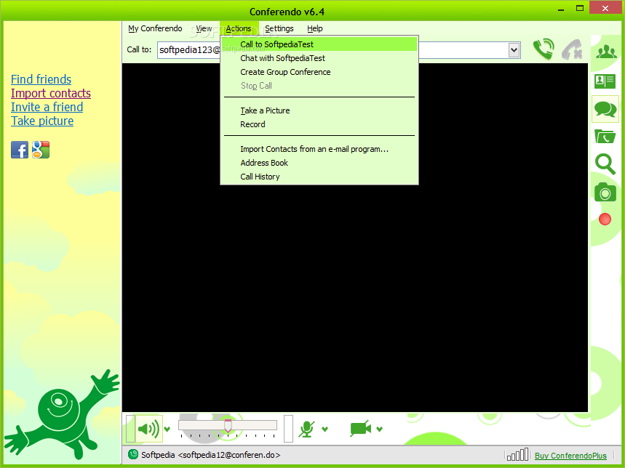
Task: Open Address Book from the menu
Action: (319, 163)
